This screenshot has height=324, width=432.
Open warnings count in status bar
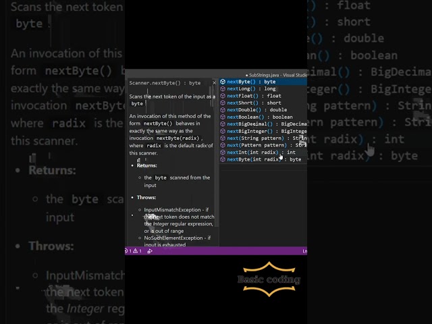(x=138, y=251)
